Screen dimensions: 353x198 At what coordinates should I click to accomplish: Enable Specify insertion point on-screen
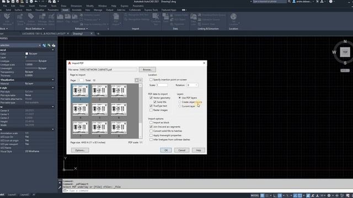point(151,80)
